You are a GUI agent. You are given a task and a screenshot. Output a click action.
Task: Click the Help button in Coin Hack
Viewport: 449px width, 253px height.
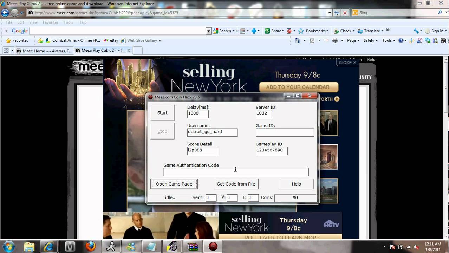tap(296, 184)
